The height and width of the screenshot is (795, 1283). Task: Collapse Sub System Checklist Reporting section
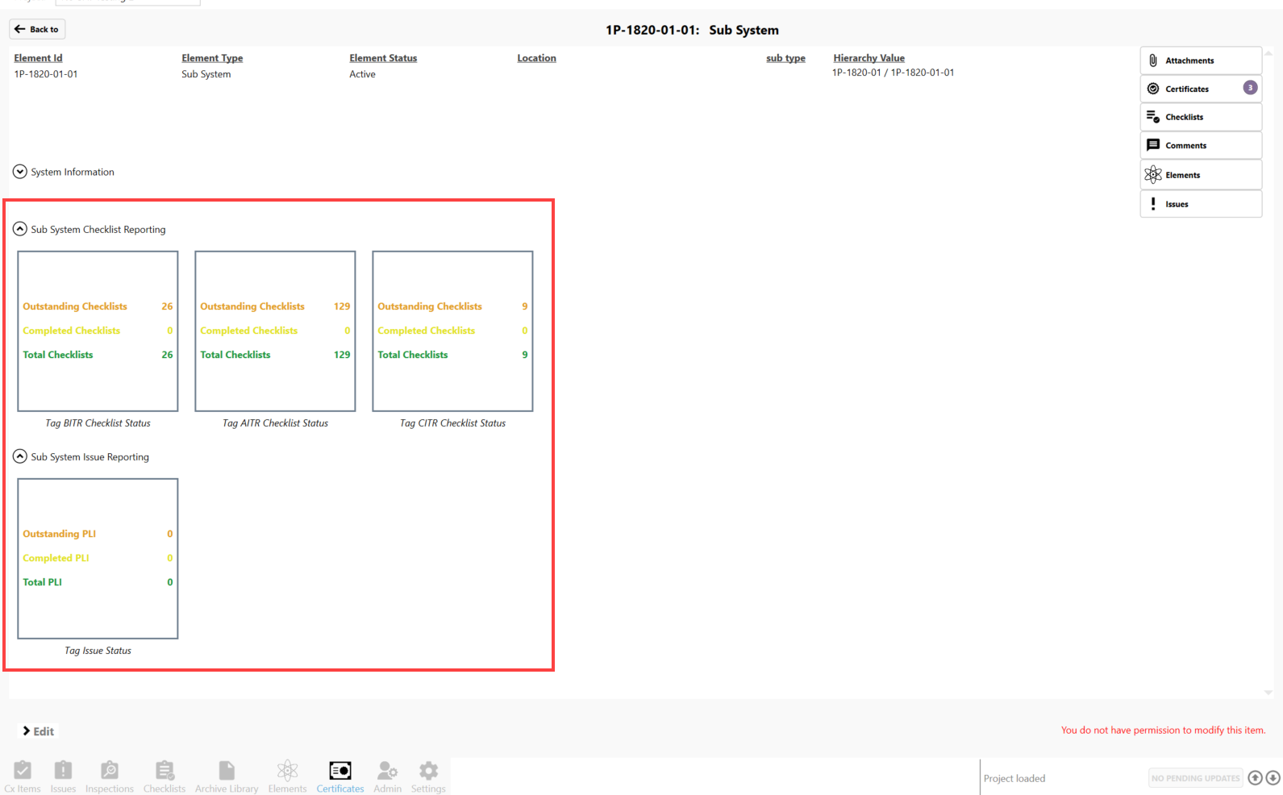pyautogui.click(x=20, y=229)
